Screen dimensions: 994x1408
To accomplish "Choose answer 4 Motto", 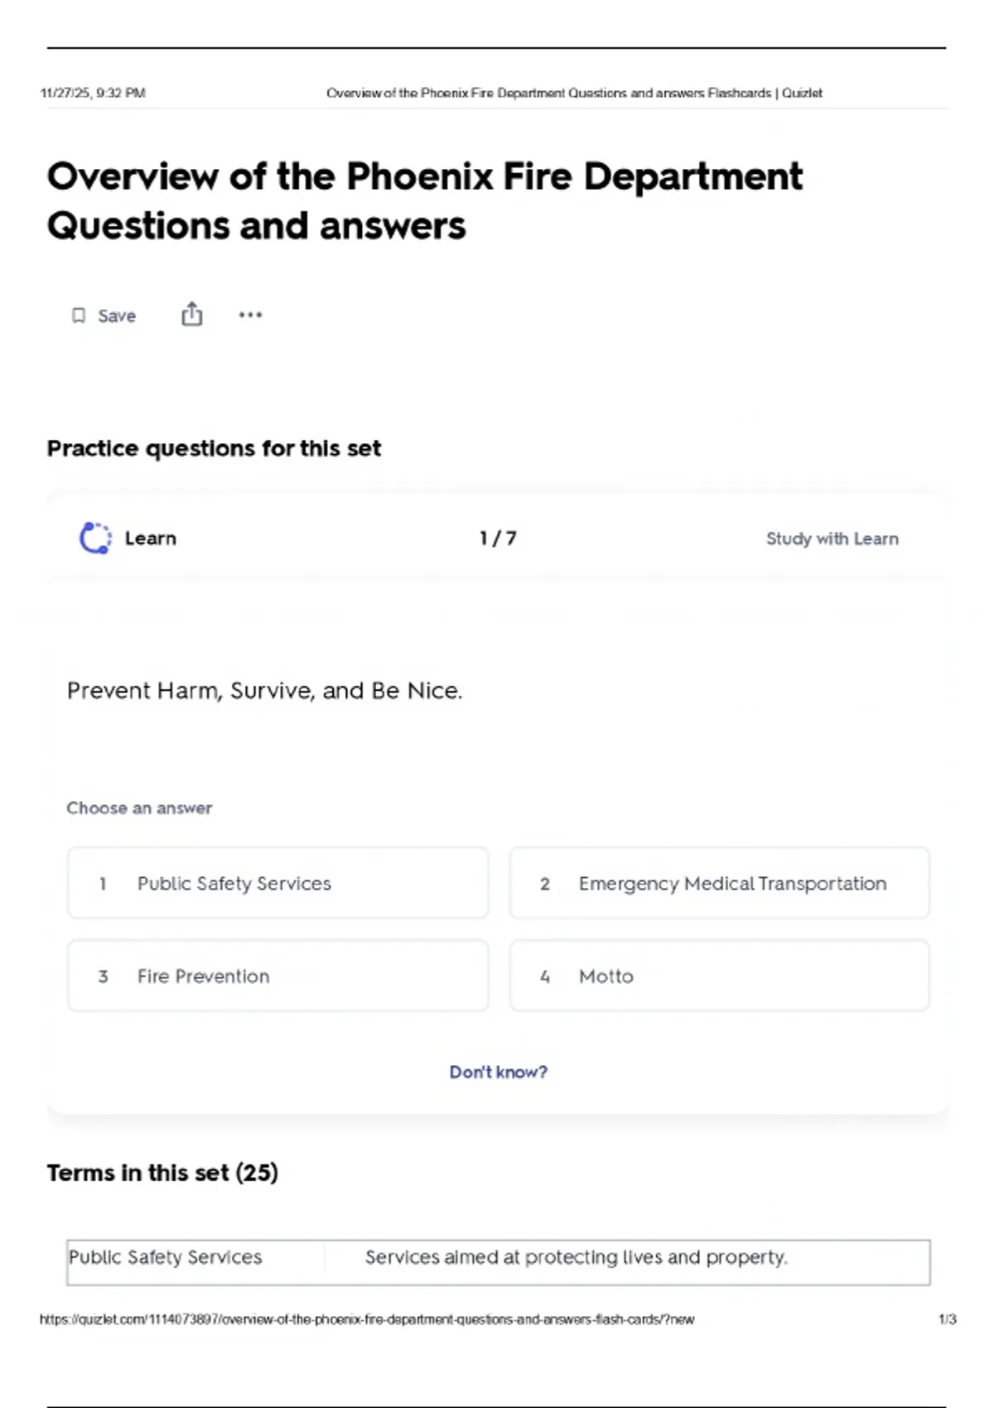I will coord(719,976).
